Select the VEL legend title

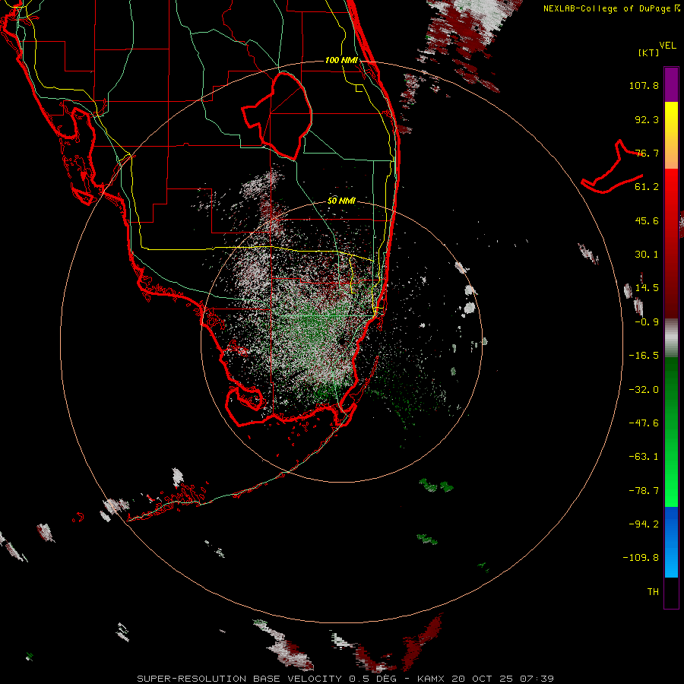pyautogui.click(x=667, y=46)
